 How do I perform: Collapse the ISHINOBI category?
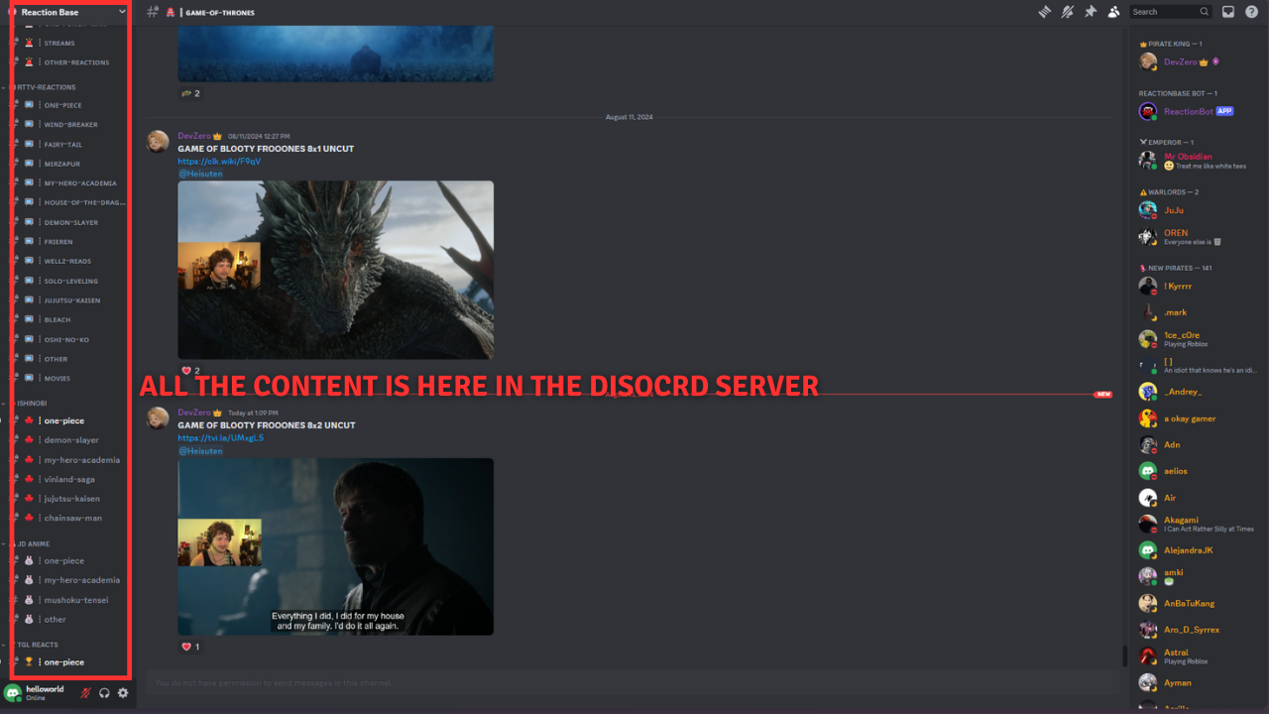(30, 404)
